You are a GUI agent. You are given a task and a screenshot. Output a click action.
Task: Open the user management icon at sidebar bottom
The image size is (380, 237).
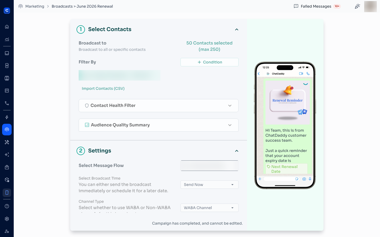point(7,231)
